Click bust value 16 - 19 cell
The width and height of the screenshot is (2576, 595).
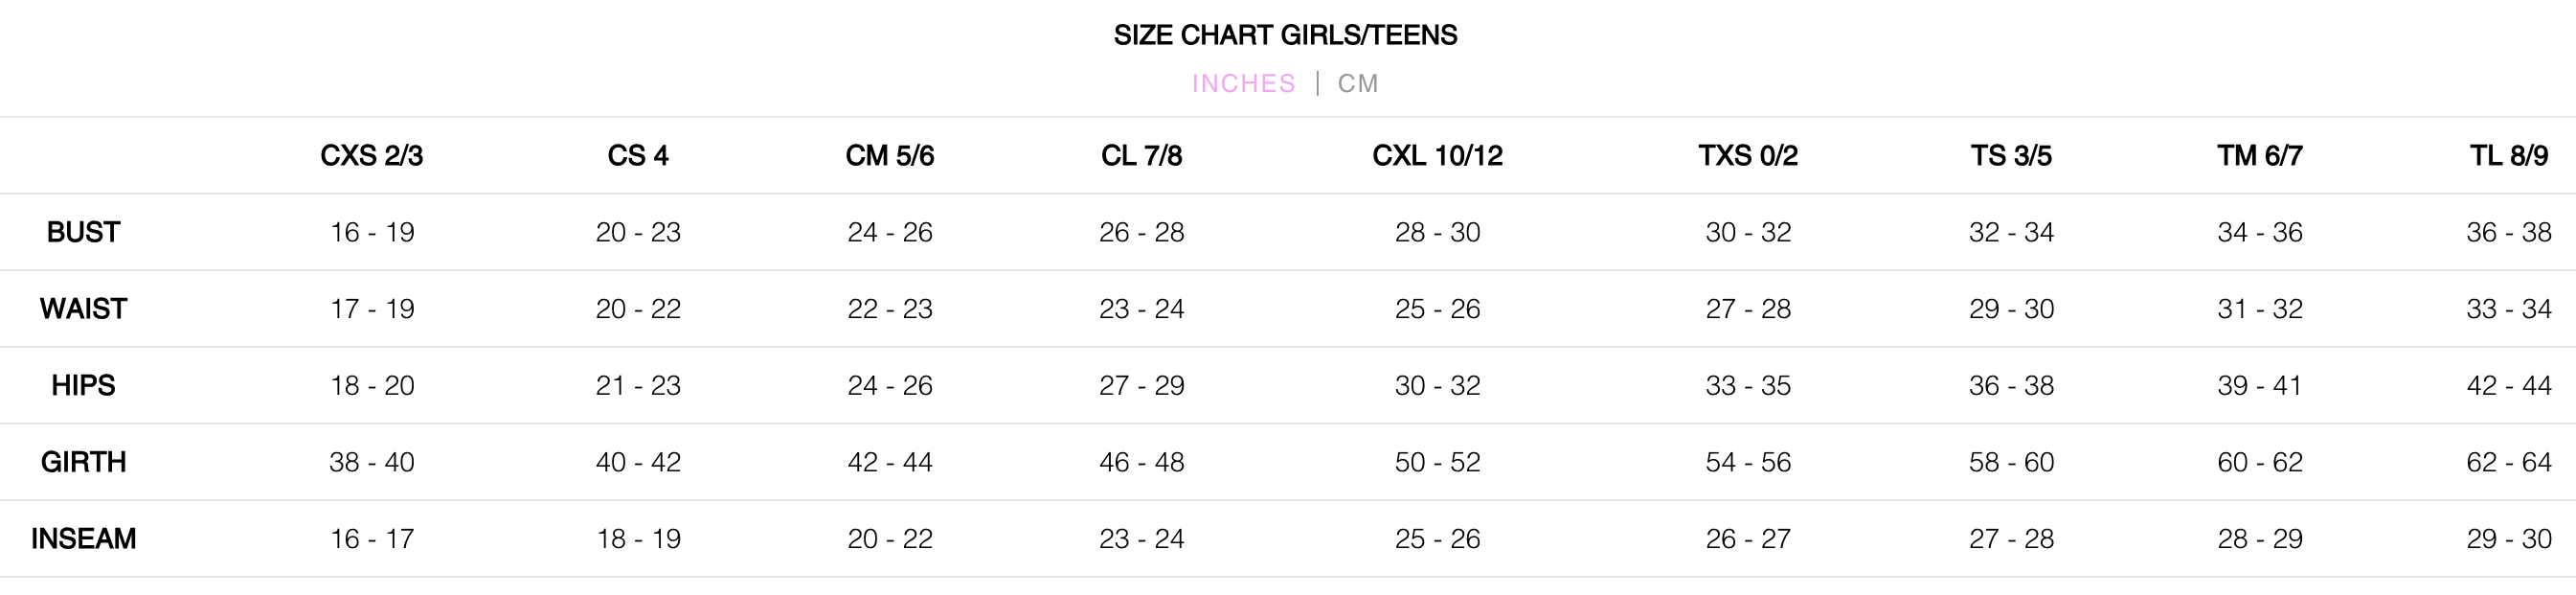[x=372, y=232]
